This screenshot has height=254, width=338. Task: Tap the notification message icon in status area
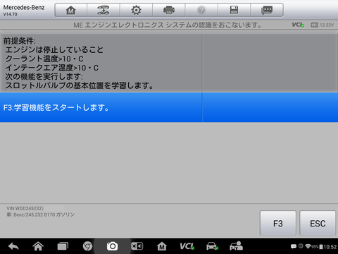pyautogui.click(x=294, y=246)
